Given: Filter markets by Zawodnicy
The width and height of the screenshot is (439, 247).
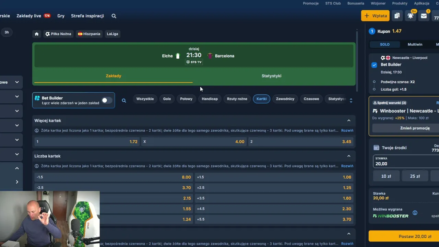Looking at the screenshot, I should click(x=285, y=99).
